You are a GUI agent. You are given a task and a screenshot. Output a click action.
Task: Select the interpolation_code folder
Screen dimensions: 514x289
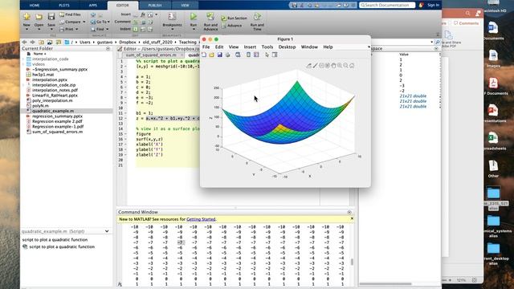(50, 59)
